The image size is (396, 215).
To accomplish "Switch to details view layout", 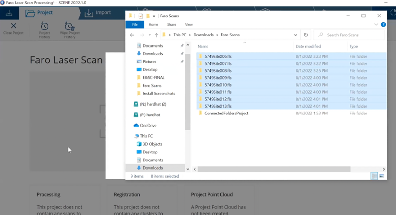I will pos(374,176).
